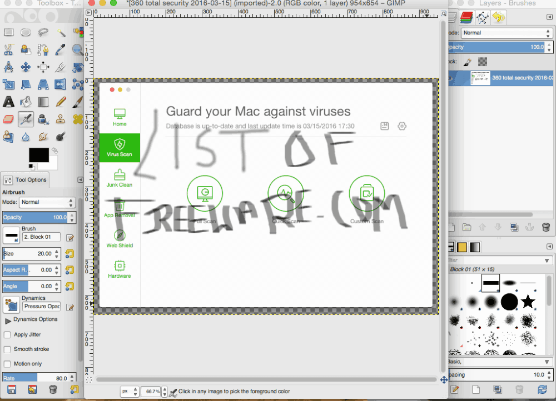Toggle zoom-on-resize button at ruler top-right

tap(443, 13)
